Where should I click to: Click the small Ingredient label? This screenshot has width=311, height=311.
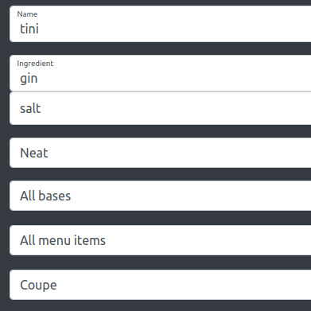pyautogui.click(x=35, y=64)
